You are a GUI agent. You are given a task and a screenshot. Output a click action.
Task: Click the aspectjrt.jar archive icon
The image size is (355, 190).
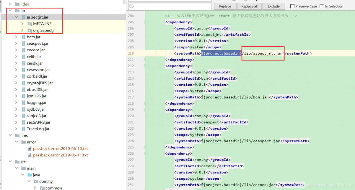pos(24,17)
